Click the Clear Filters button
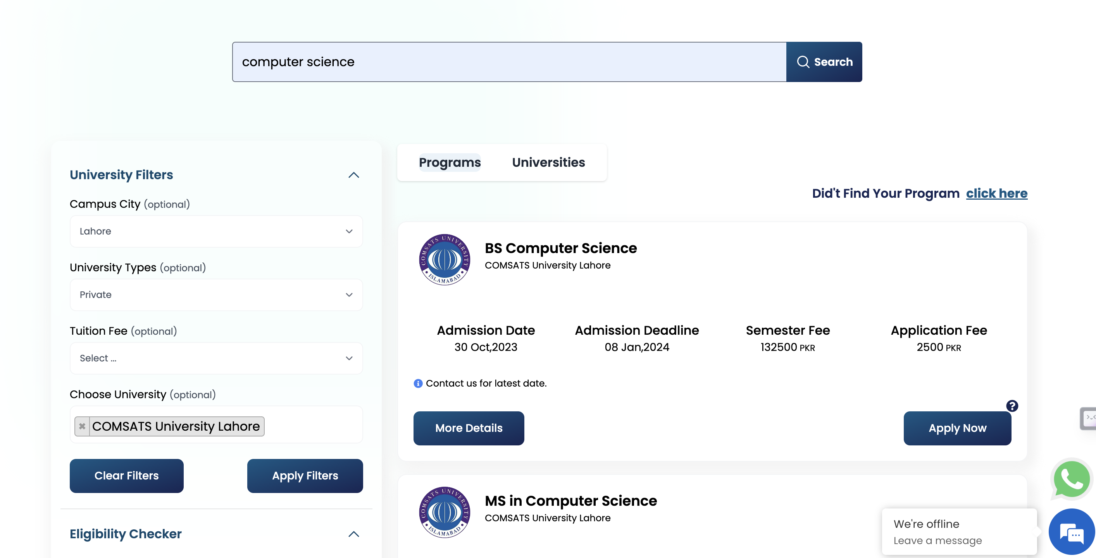1096x558 pixels. point(126,475)
